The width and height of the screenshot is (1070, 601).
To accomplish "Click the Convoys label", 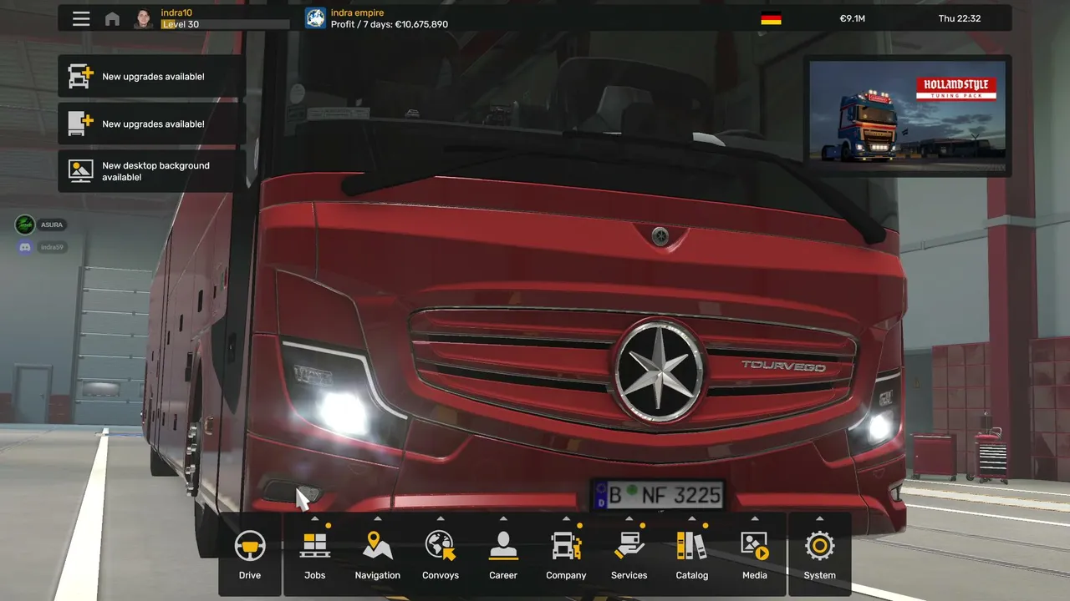I will (x=441, y=575).
